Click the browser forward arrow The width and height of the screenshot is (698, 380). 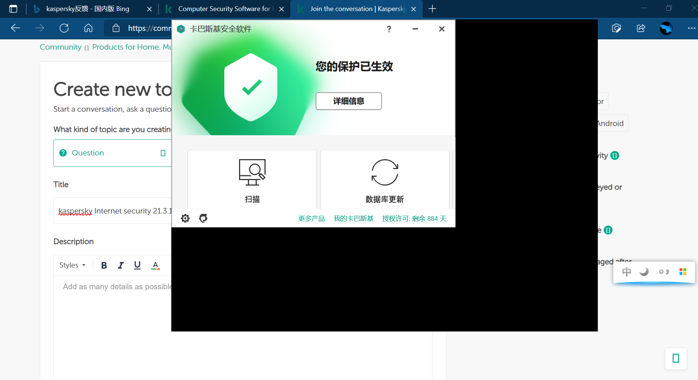pyautogui.click(x=40, y=28)
